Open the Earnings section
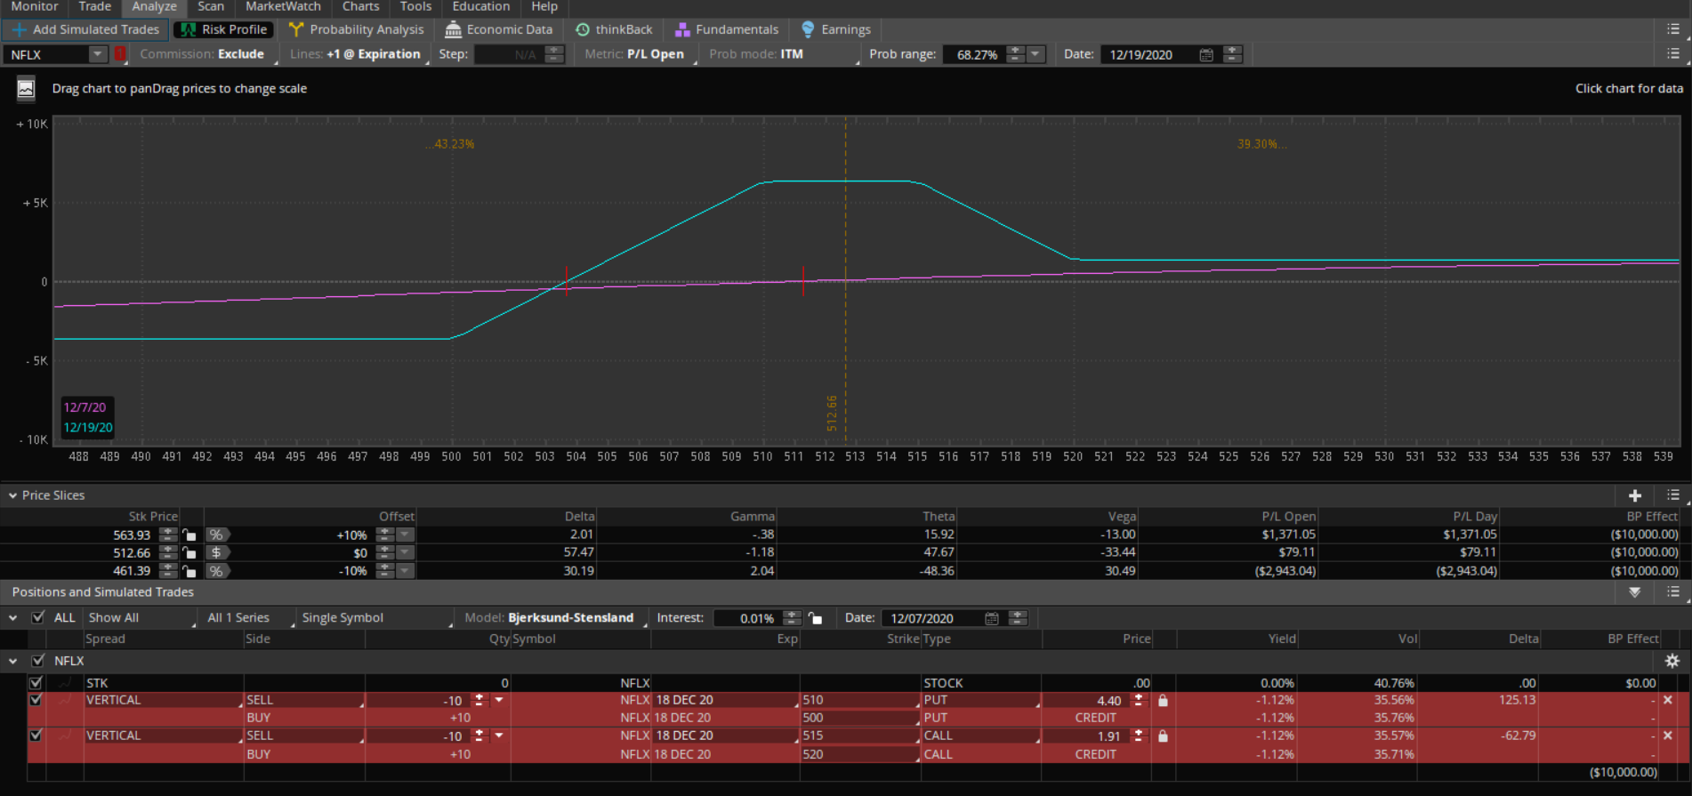Viewport: 1692px width, 796px height. tap(835, 29)
